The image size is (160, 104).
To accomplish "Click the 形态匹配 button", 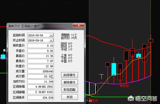I will pos(69,90).
